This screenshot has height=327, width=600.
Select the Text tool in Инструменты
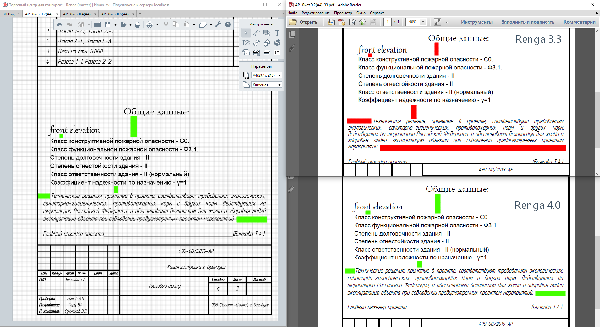coord(277,33)
